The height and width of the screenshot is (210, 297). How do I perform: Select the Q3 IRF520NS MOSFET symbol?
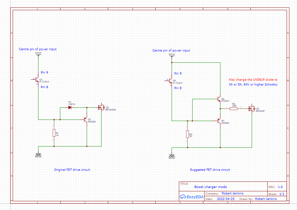tap(101, 108)
